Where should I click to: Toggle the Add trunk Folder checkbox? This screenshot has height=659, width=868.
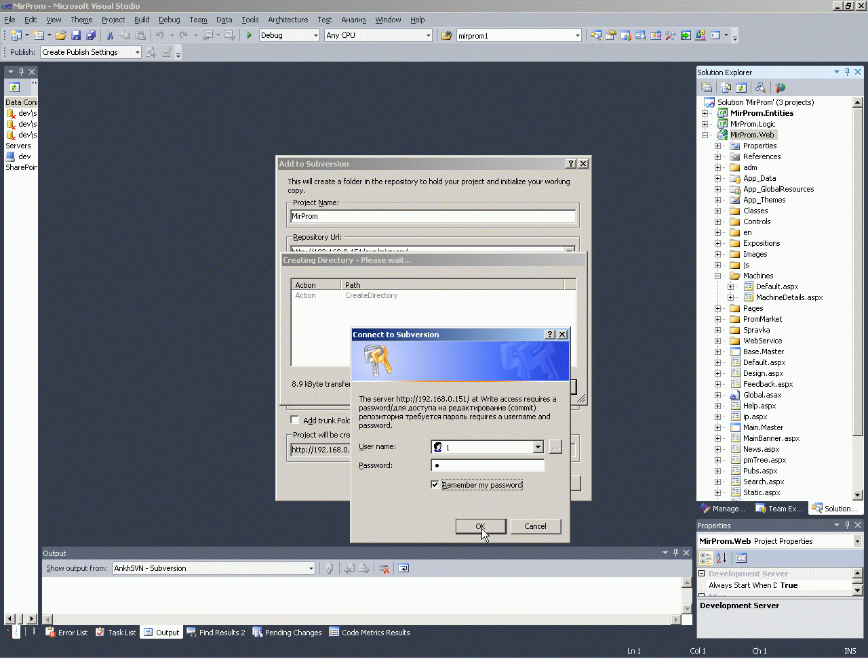coord(294,420)
